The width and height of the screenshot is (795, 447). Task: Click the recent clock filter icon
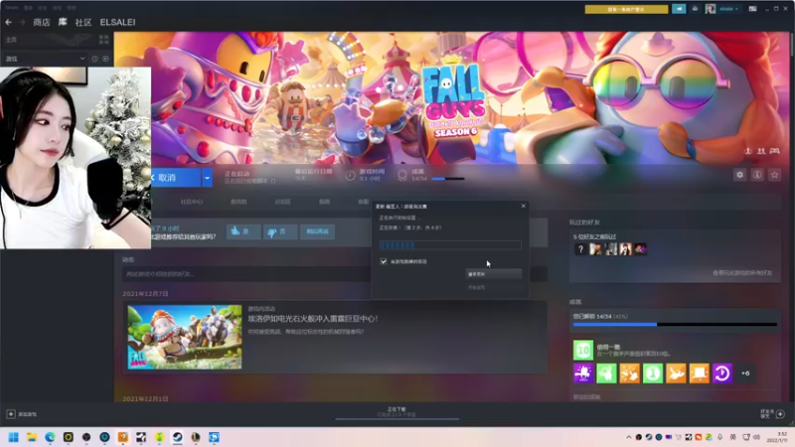point(94,59)
